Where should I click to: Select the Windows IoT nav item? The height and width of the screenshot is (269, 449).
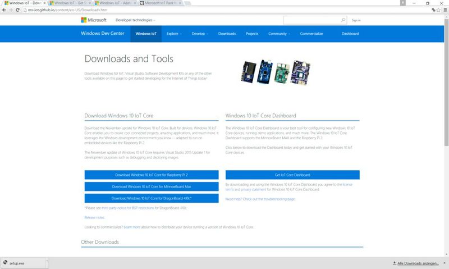(146, 34)
